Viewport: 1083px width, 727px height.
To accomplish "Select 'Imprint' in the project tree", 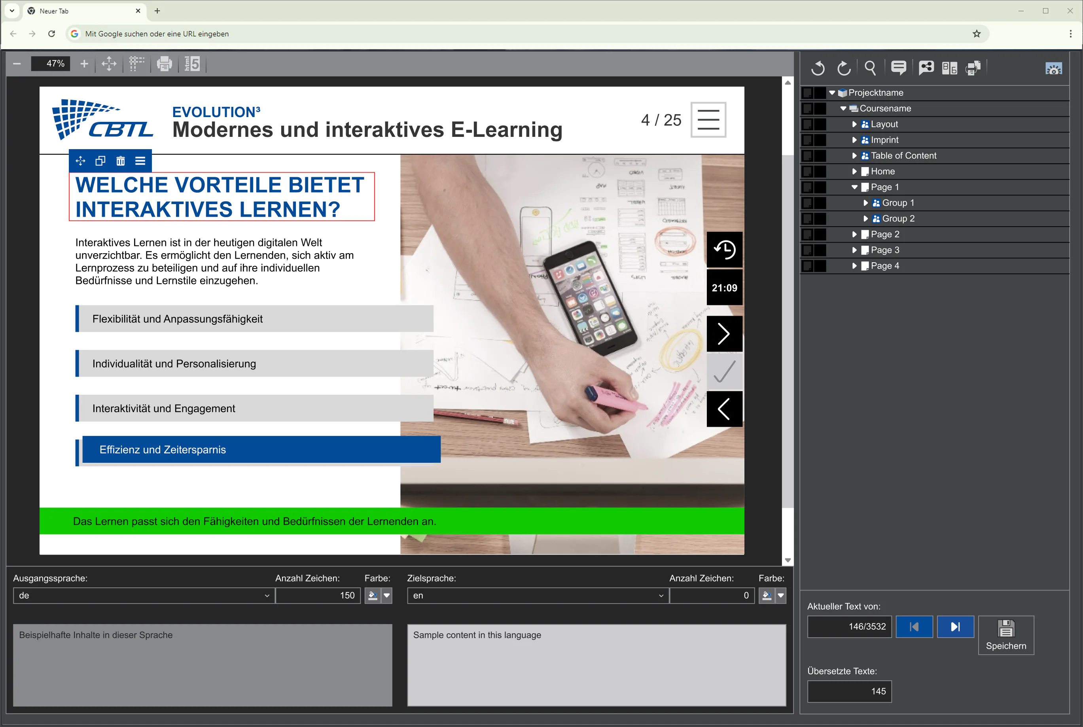I will [x=884, y=140].
